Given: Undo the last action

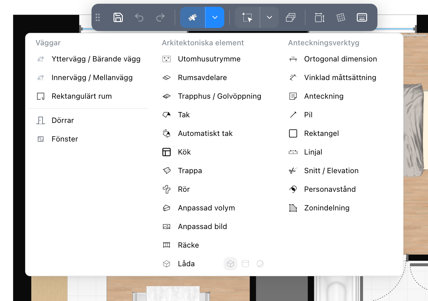Looking at the screenshot, I should pyautogui.click(x=139, y=17).
